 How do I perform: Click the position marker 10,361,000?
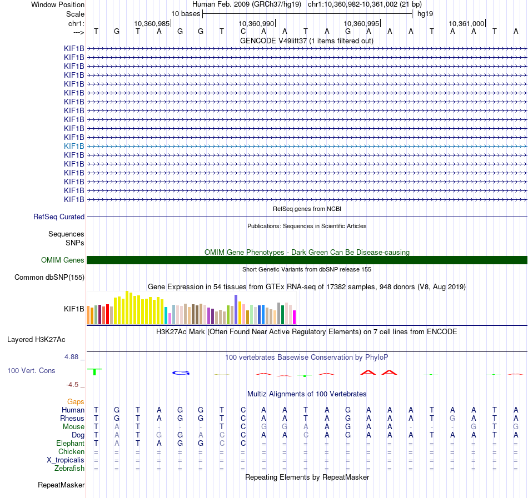pos(466,23)
